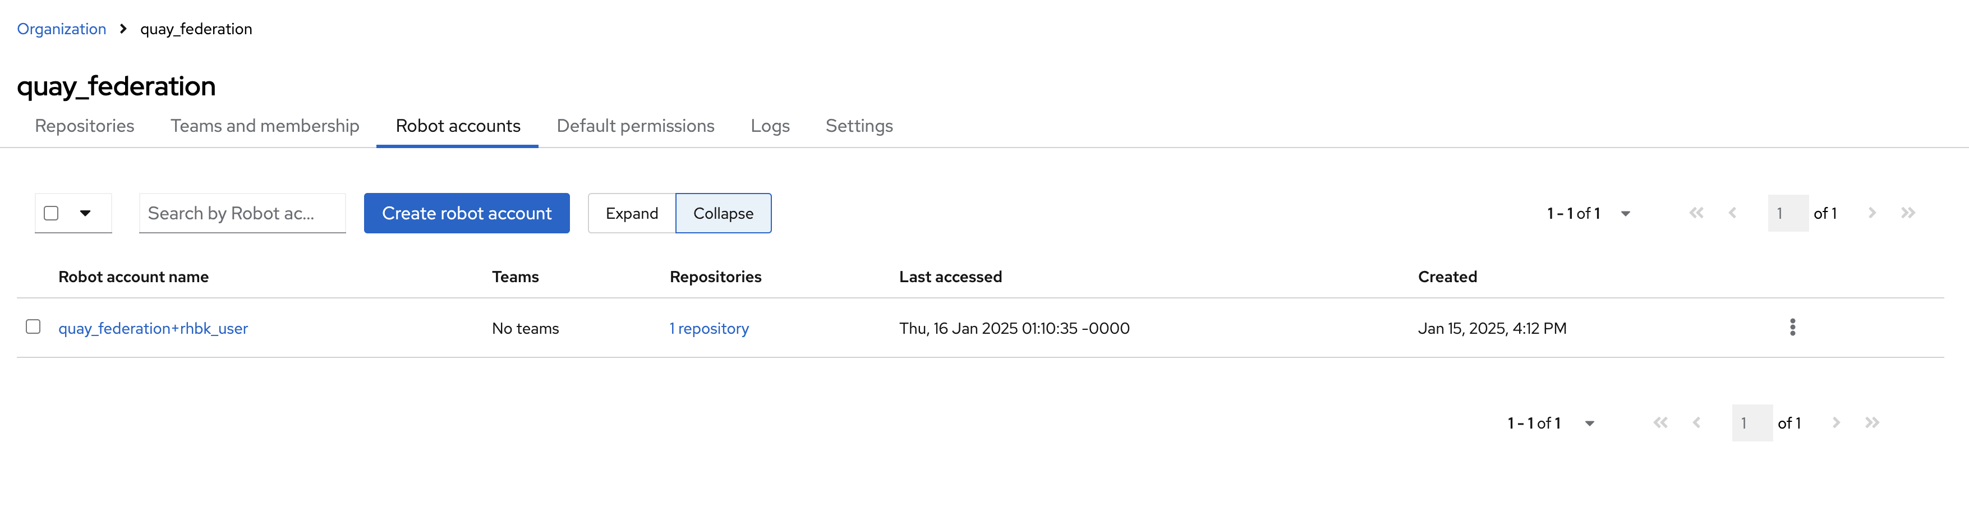Go to last page in bottom pagination
This screenshot has height=506, width=1969.
pyautogui.click(x=1872, y=422)
